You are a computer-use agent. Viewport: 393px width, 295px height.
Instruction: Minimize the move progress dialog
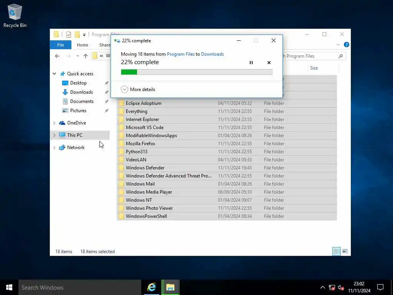239,41
